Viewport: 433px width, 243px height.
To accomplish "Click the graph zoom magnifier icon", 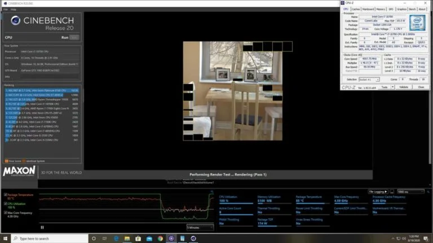I will 212,191.
